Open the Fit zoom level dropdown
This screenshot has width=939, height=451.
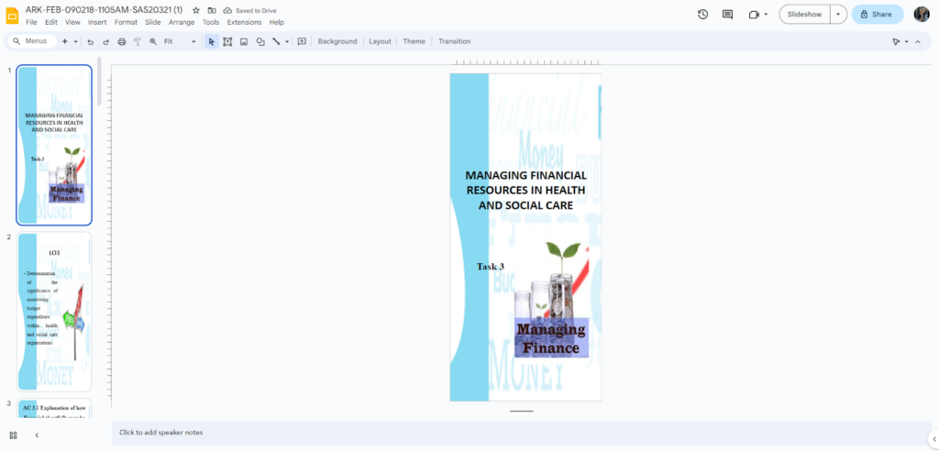coord(180,41)
